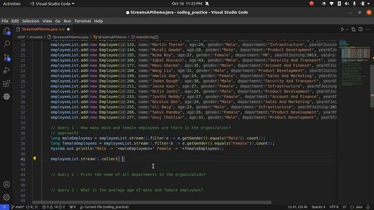Change end of line sequence LF
Screen dimensions: 374x210
(344, 207)
